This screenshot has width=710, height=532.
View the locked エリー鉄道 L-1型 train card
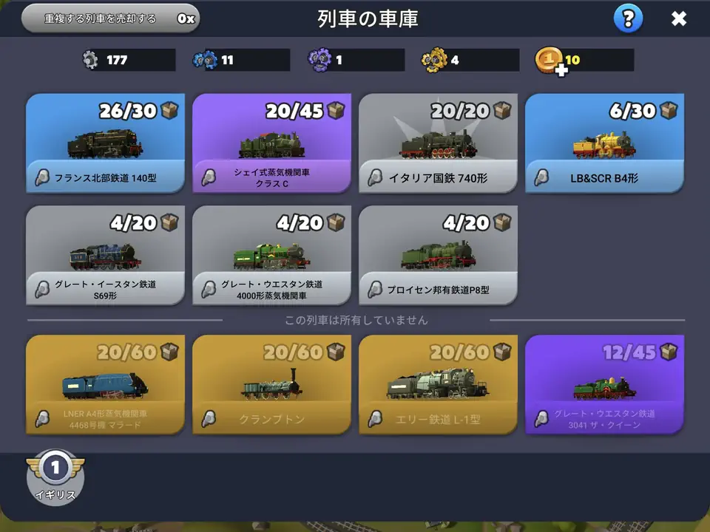click(439, 384)
